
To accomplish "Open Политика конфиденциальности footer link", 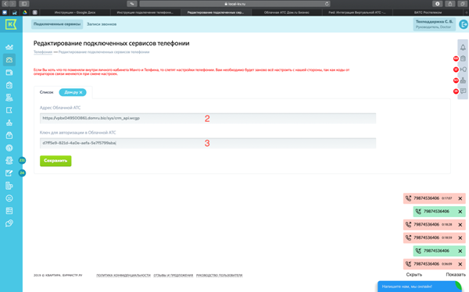I will (x=124, y=276).
